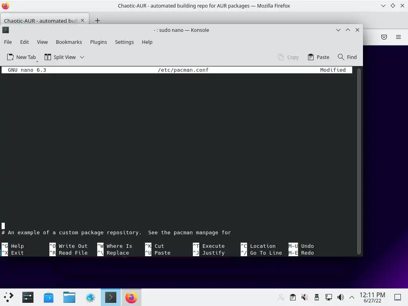408x306 pixels.
Task: Click the clipboard tray icon
Action: (x=293, y=297)
